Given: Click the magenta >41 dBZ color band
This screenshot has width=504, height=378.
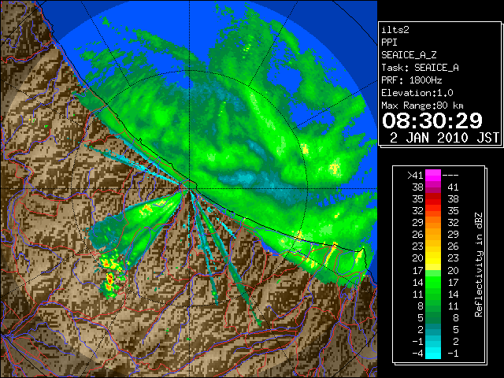Looking at the screenshot, I should point(433,176).
